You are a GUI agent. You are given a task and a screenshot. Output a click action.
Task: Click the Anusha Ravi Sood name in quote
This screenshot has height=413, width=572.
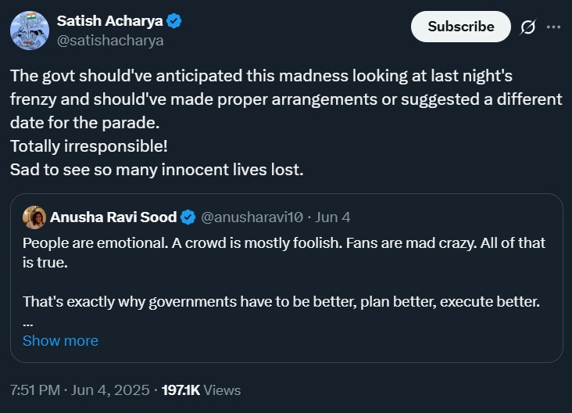[x=113, y=217]
